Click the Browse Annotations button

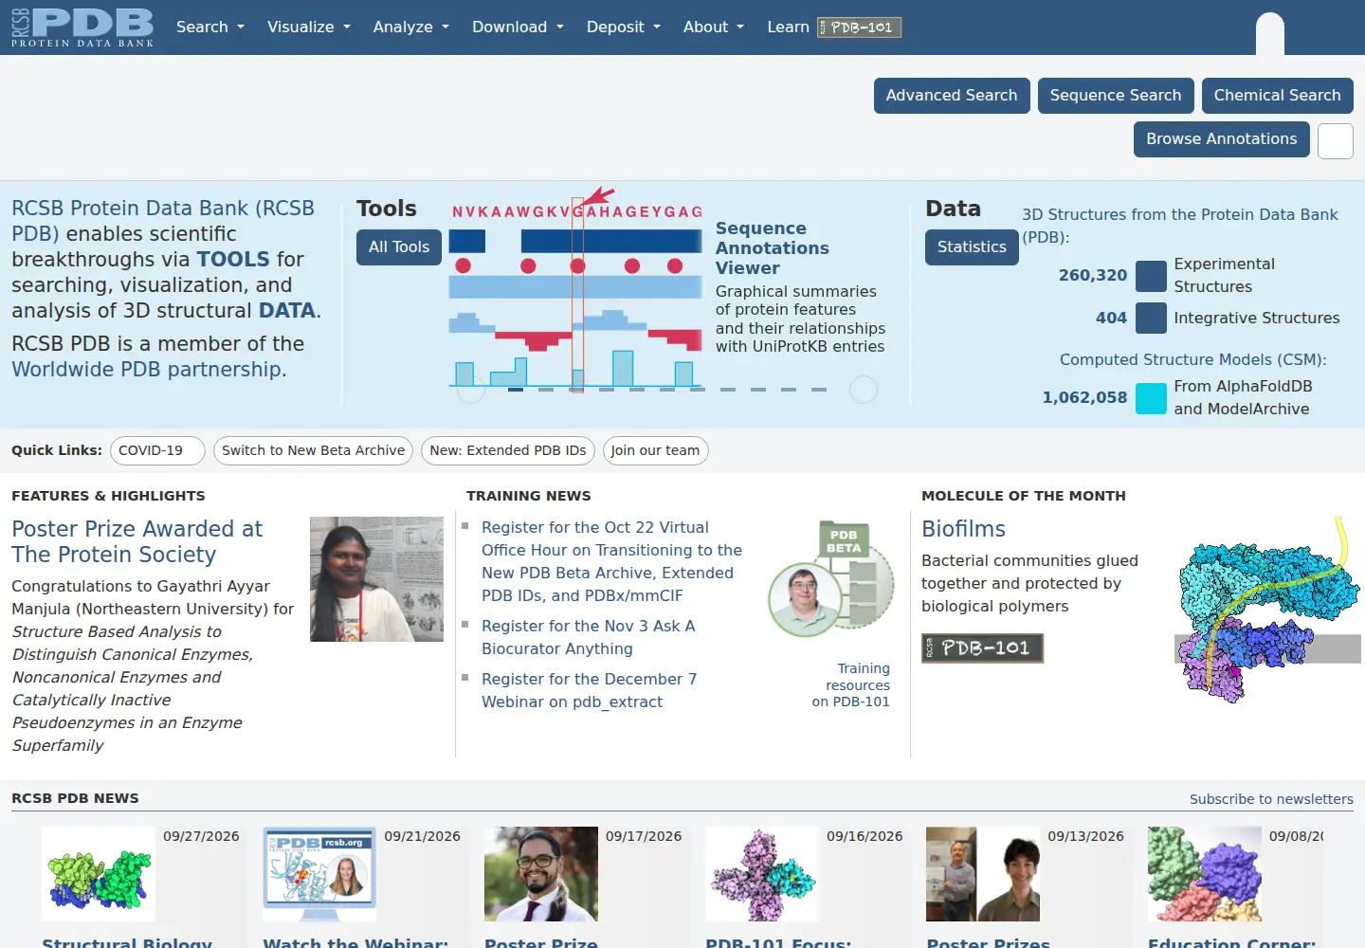pyautogui.click(x=1222, y=139)
